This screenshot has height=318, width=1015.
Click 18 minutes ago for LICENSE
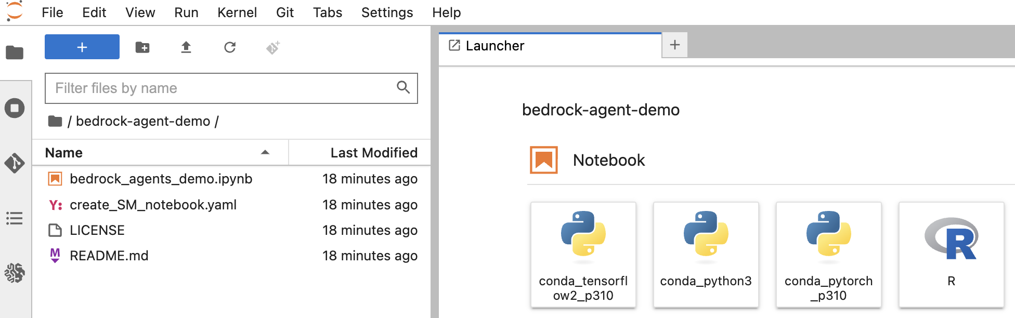(x=370, y=230)
